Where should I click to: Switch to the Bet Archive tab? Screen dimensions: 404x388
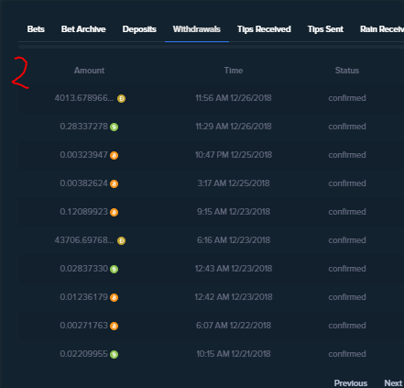point(83,29)
